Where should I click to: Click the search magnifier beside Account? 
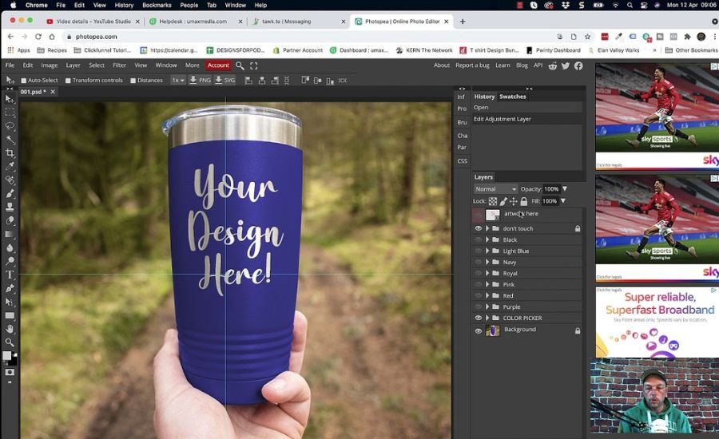(240, 65)
